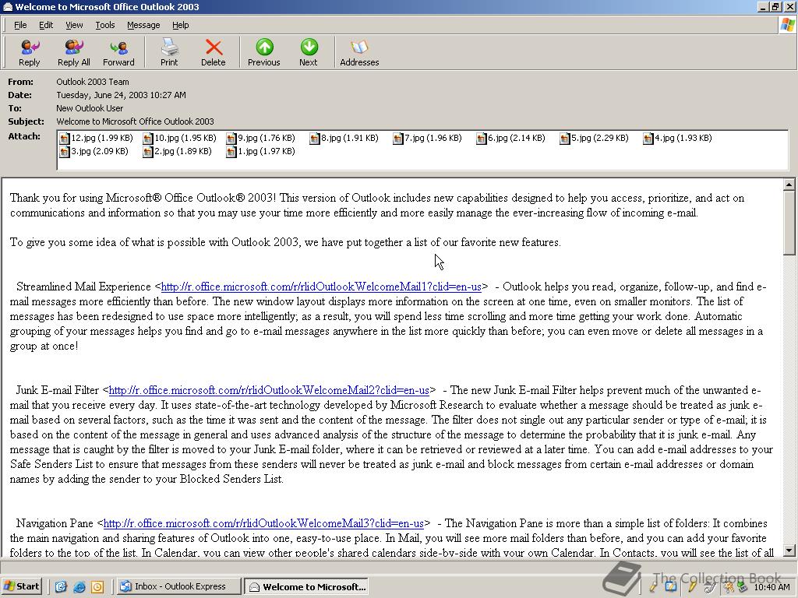This screenshot has height=598, width=798.
Task: Click the Welcome to Microsoft taskbar button
Action: tap(307, 586)
